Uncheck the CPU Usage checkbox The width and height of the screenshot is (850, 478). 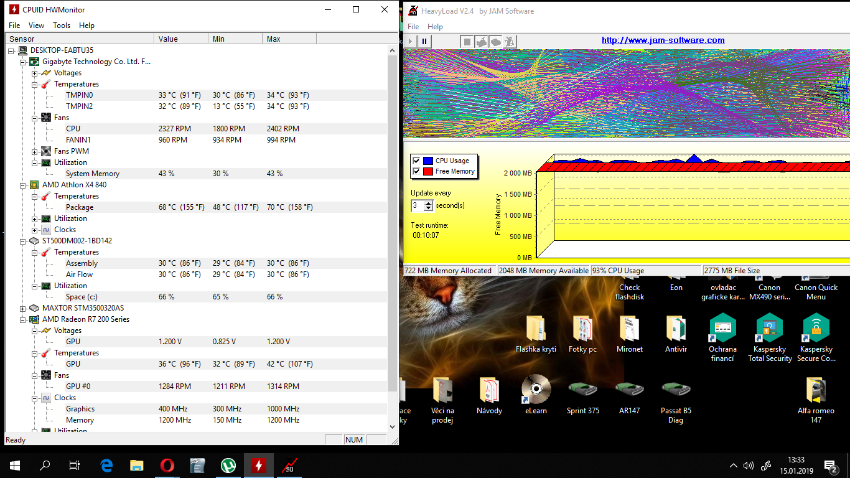[x=416, y=161]
